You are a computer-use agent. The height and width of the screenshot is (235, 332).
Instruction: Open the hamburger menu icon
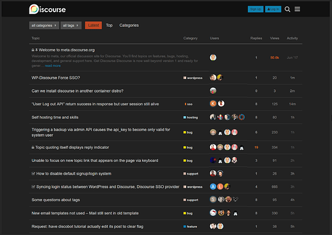point(297,9)
